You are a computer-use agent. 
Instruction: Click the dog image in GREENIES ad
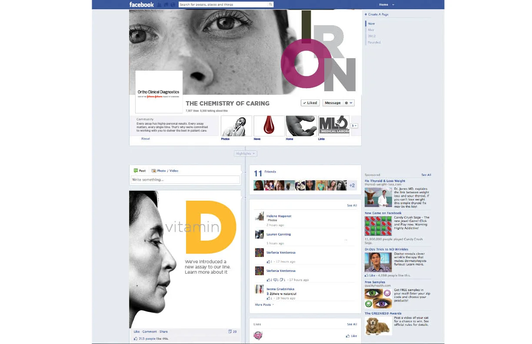[x=378, y=326]
